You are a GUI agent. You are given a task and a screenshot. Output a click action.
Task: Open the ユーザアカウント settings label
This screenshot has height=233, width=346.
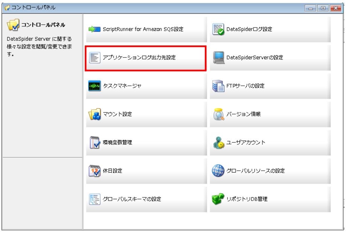click(245, 142)
